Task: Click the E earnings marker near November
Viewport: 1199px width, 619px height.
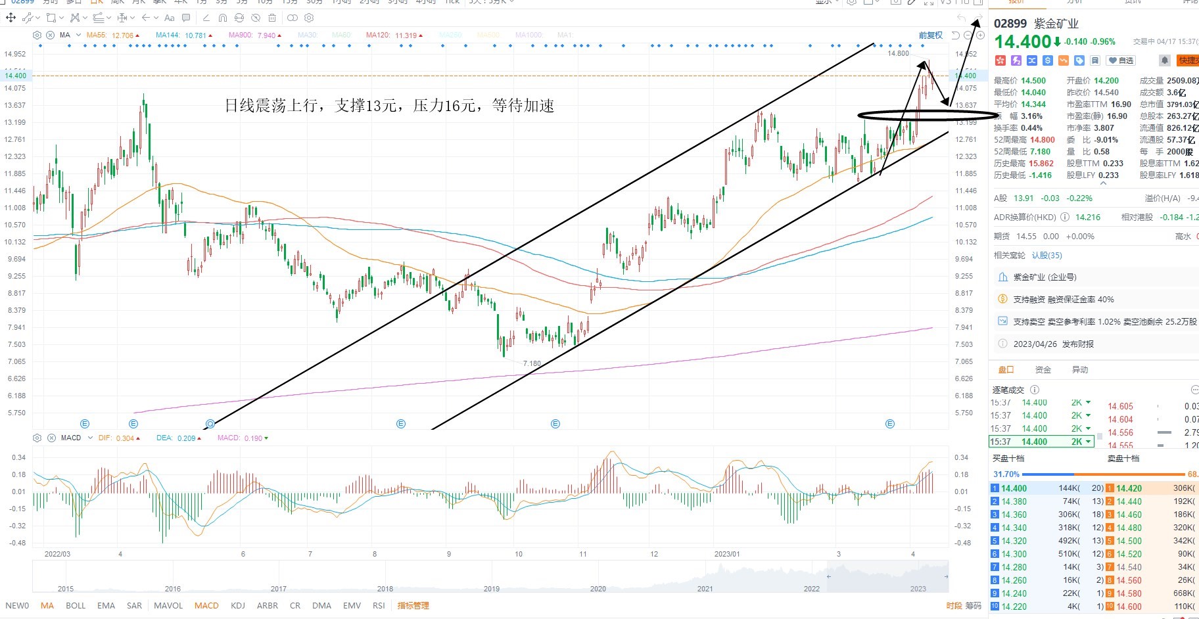Action: pyautogui.click(x=555, y=424)
